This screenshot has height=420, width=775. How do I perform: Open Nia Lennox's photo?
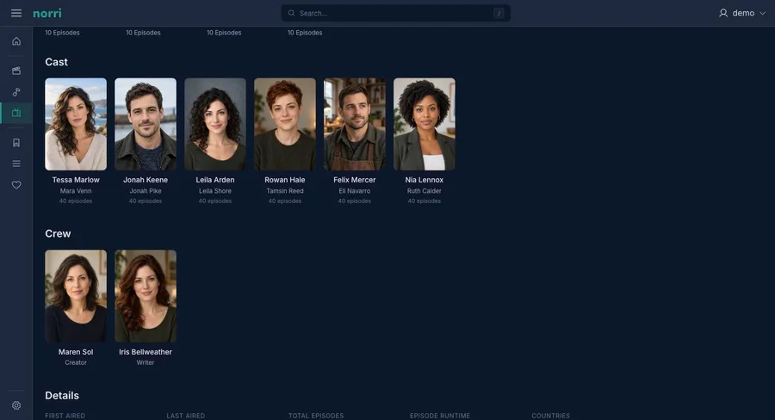[x=424, y=124]
